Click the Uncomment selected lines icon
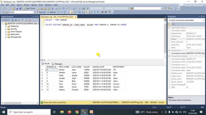The height and width of the screenshot is (115, 206). [x=98, y=12]
